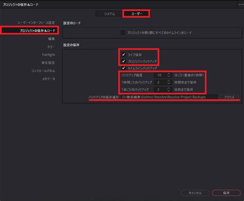Open ユーザーインターフェース設定 in the sidebar
Image resolution: width=244 pixels, height=201 pixels.
click(x=36, y=23)
